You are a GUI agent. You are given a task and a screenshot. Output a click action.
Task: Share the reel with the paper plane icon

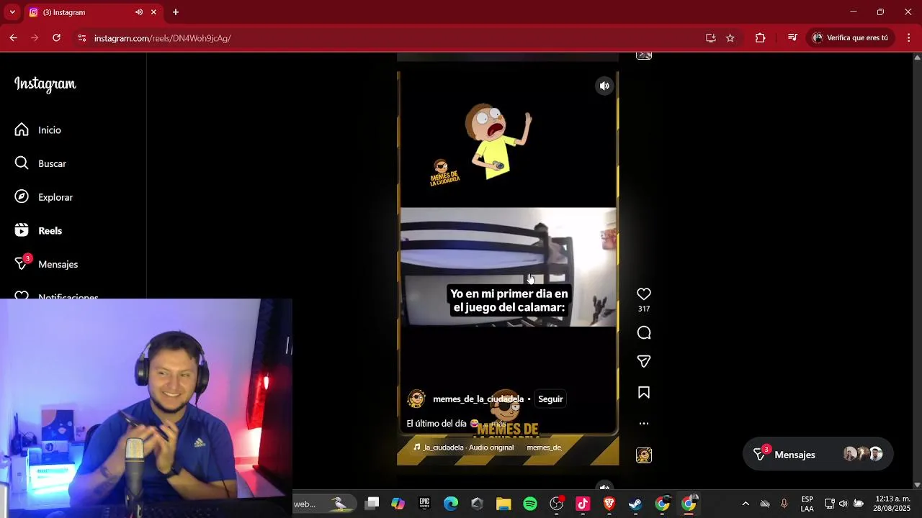(x=644, y=361)
